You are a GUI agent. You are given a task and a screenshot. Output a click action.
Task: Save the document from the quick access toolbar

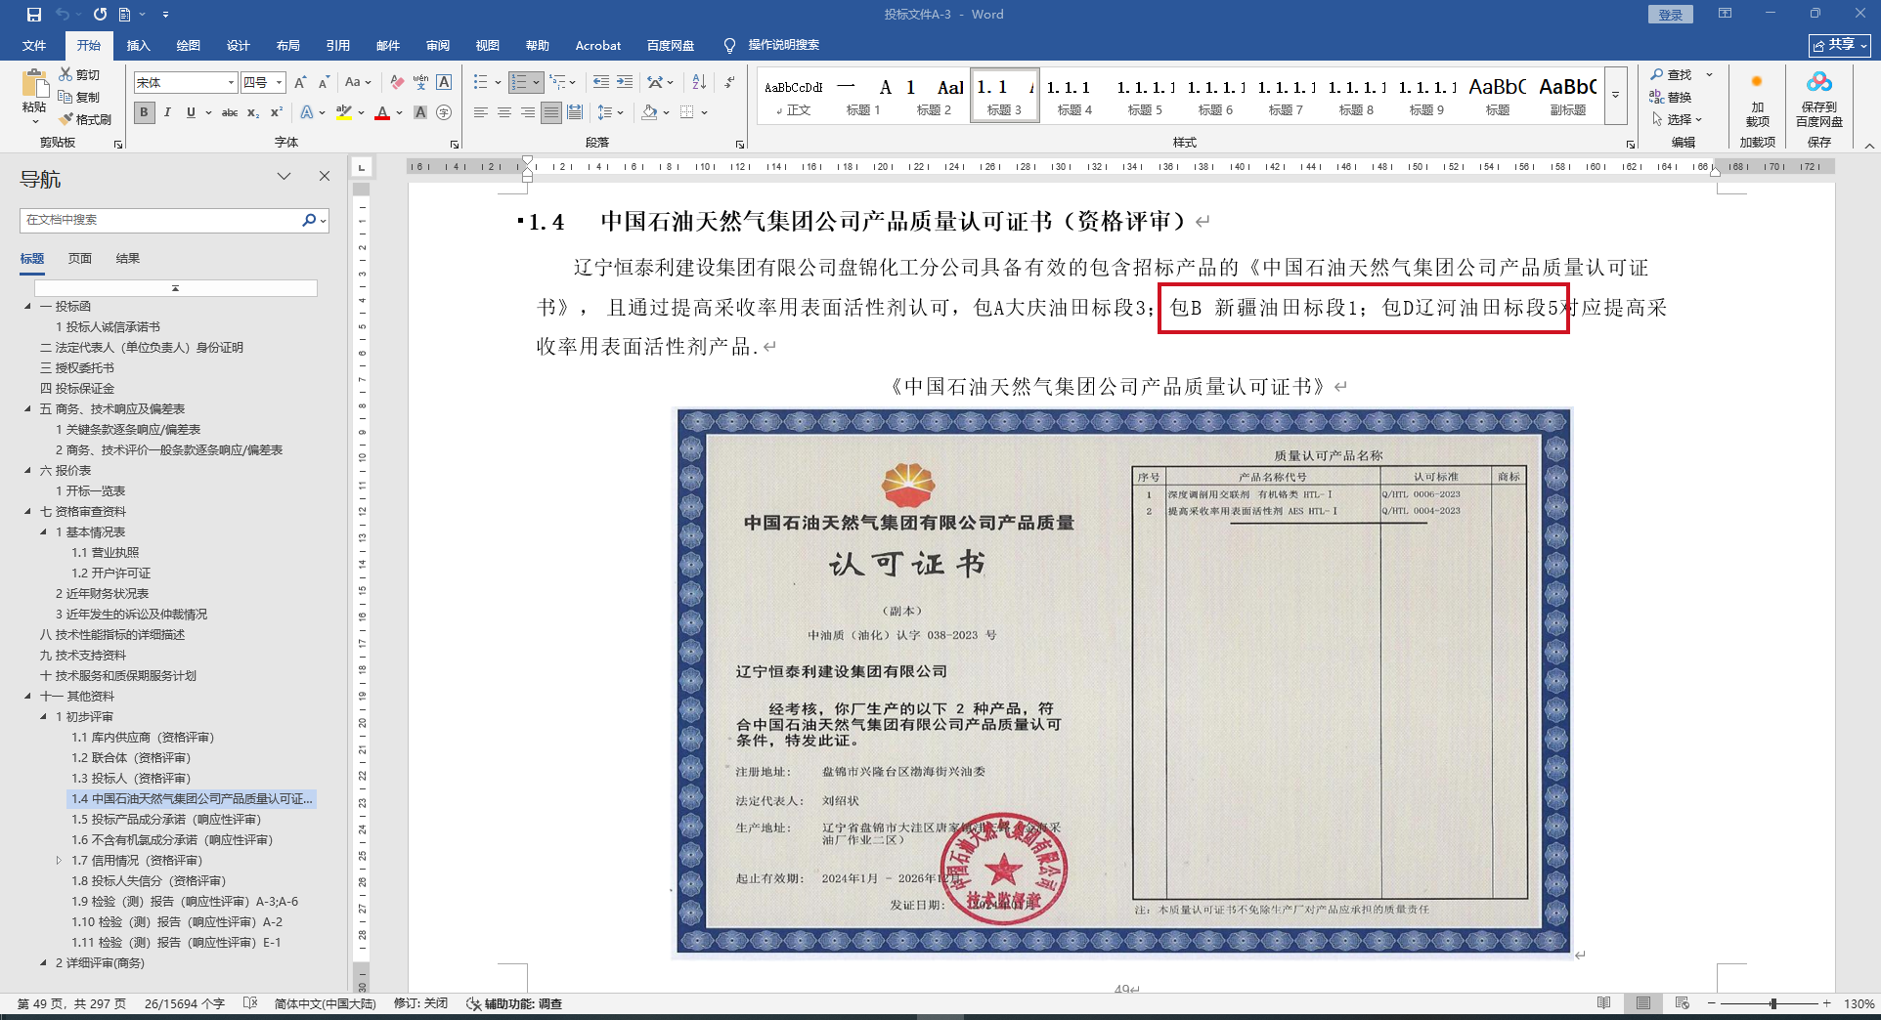click(x=34, y=15)
